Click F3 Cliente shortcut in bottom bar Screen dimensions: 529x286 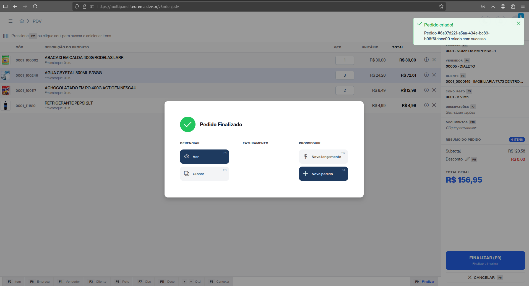[98, 282]
